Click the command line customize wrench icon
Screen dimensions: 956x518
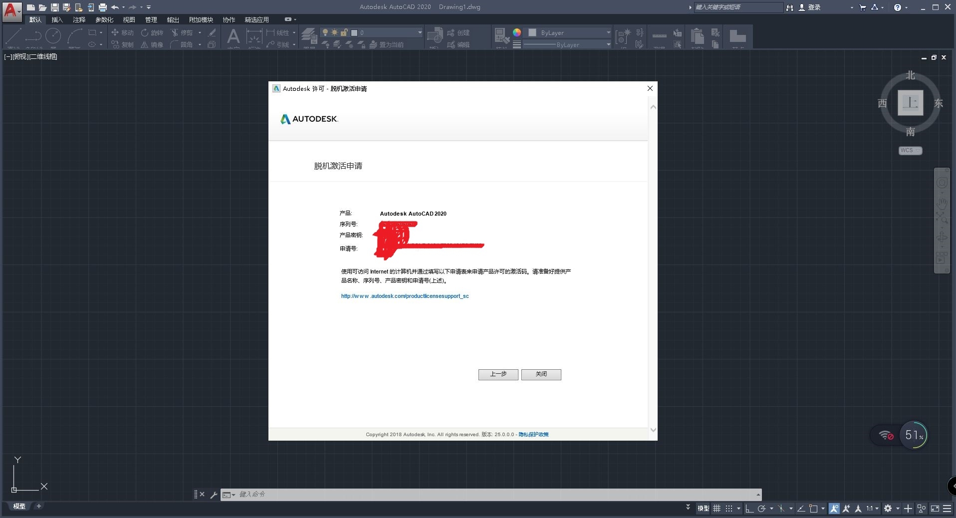click(x=214, y=495)
